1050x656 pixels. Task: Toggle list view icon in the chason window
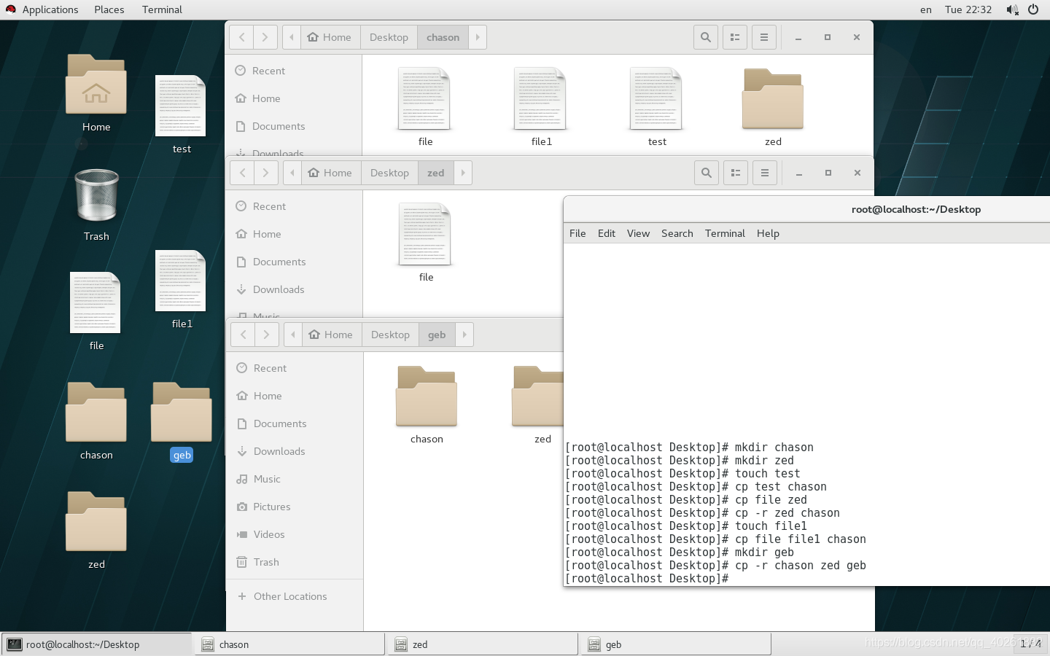click(x=734, y=37)
